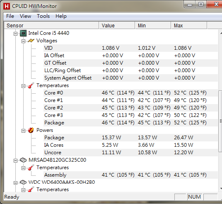The width and height of the screenshot is (222, 204).
Task: Collapse the MRSAD4B120GC325C00 drive node
Action: [x=15, y=160]
